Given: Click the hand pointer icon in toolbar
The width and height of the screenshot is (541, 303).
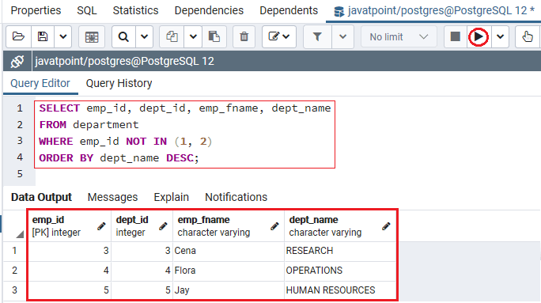Looking at the screenshot, I should pos(528,36).
